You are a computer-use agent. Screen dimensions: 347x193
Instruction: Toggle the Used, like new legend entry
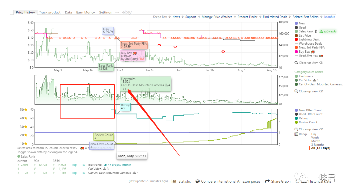pos(306,56)
